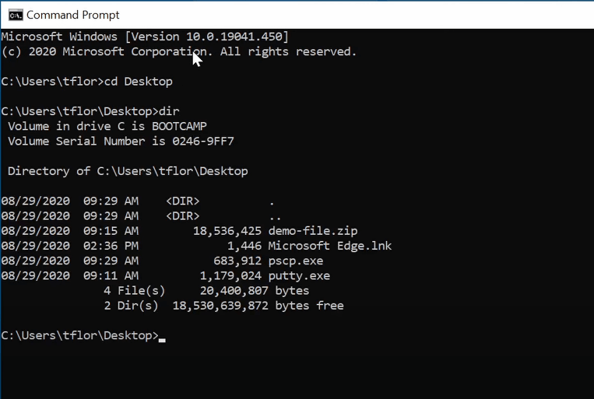Click the '2 Dir(s)' summary text
This screenshot has height=399, width=594.
tap(131, 306)
